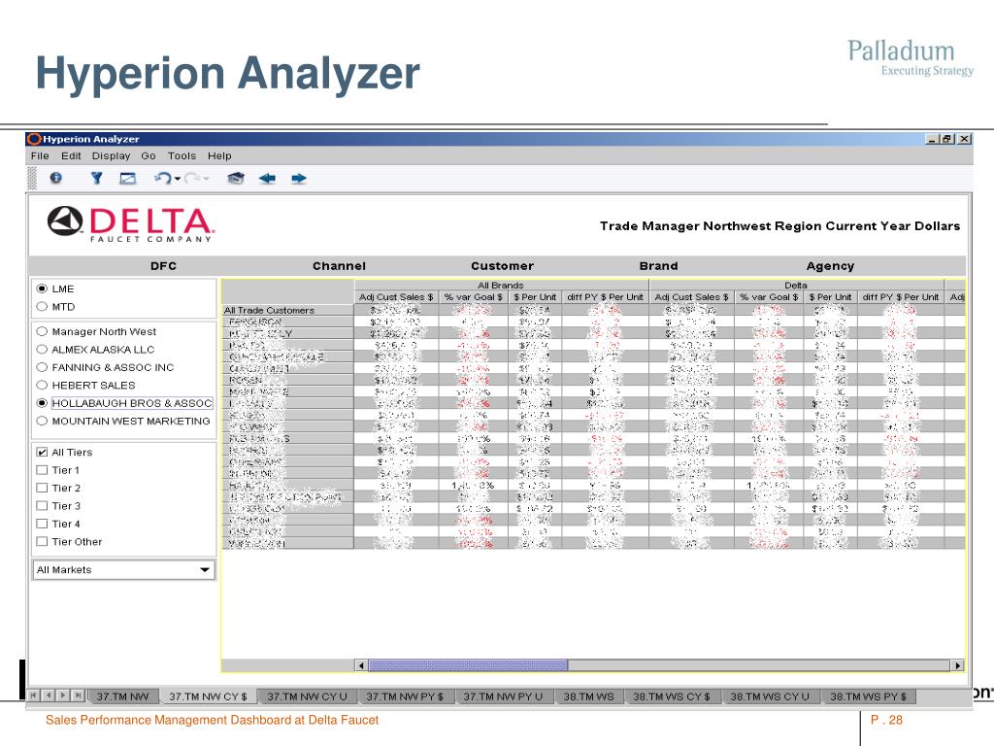Click the chart window toolbar icon
Viewport: 994px width, 746px height.
[127, 179]
